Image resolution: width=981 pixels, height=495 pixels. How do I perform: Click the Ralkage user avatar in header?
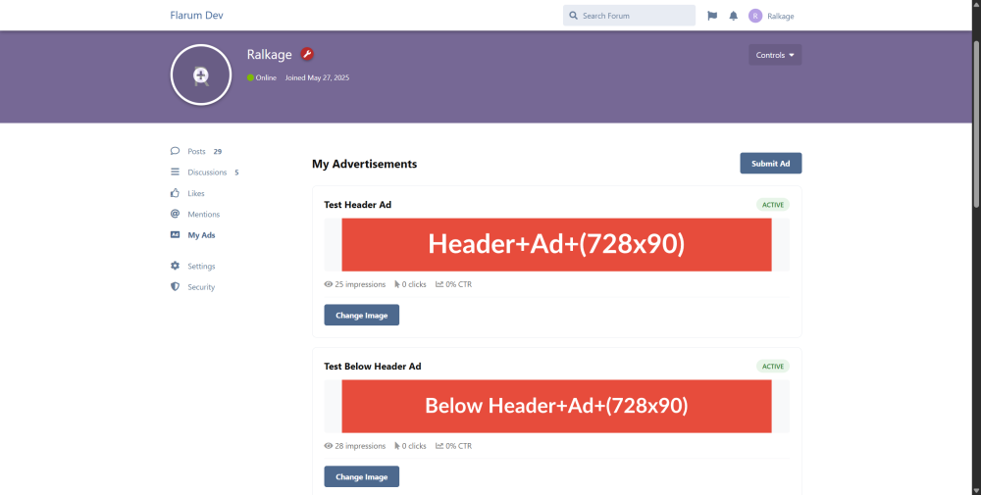pos(755,16)
